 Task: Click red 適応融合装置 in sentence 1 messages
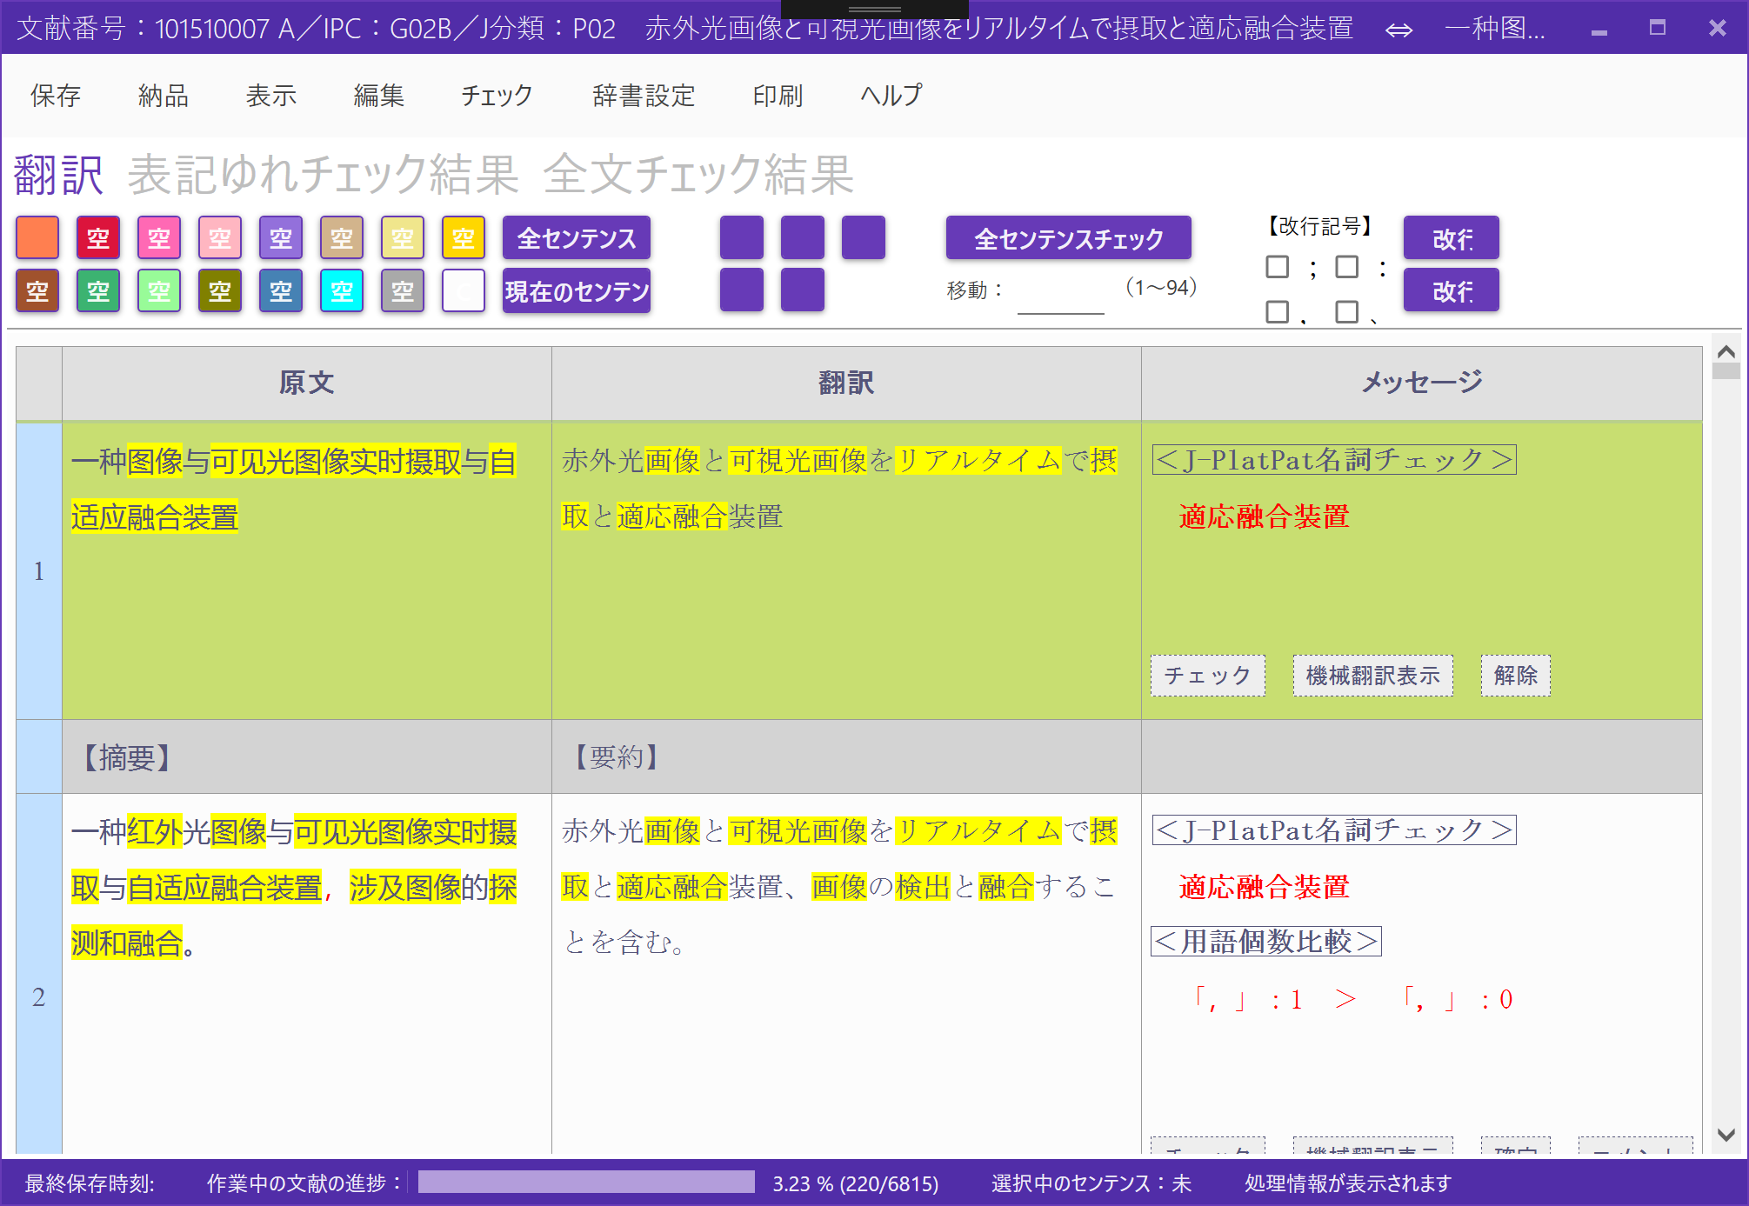pyautogui.click(x=1264, y=517)
